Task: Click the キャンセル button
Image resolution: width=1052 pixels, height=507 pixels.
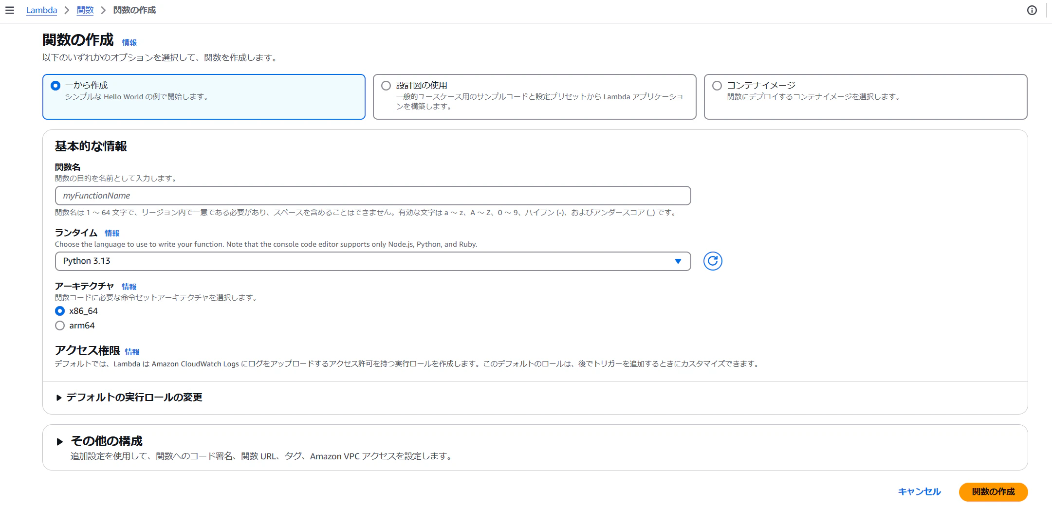Action: click(x=919, y=492)
